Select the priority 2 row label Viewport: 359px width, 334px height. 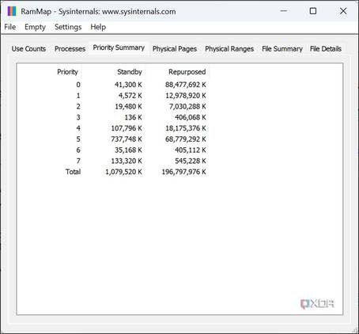click(x=78, y=106)
